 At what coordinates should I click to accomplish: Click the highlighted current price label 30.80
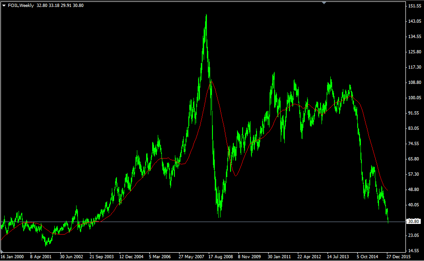pos(414,222)
